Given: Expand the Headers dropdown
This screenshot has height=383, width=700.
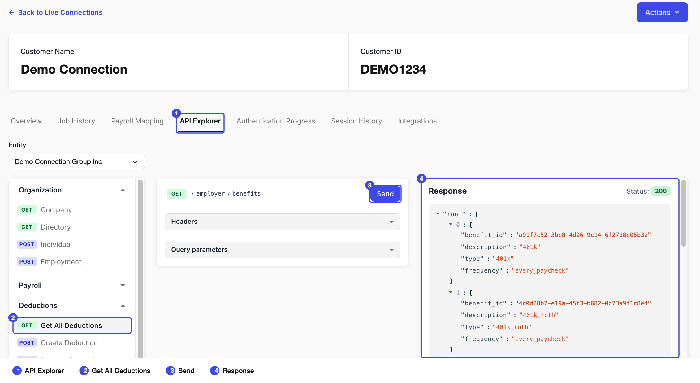Looking at the screenshot, I should click(283, 222).
